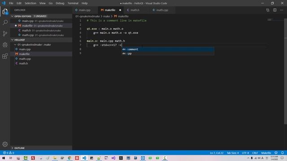Open main.cpp in the HELLOQT file tree
The image size is (287, 161).
41,49
